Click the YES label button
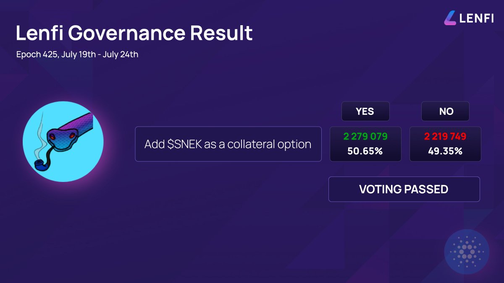This screenshot has width=504, height=283. coord(365,111)
